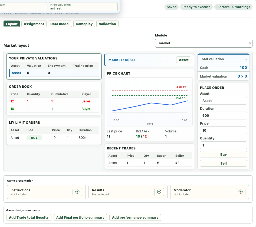The height and width of the screenshot is (227, 256).
Task: Click the Saved status badge
Action: click(171, 7)
